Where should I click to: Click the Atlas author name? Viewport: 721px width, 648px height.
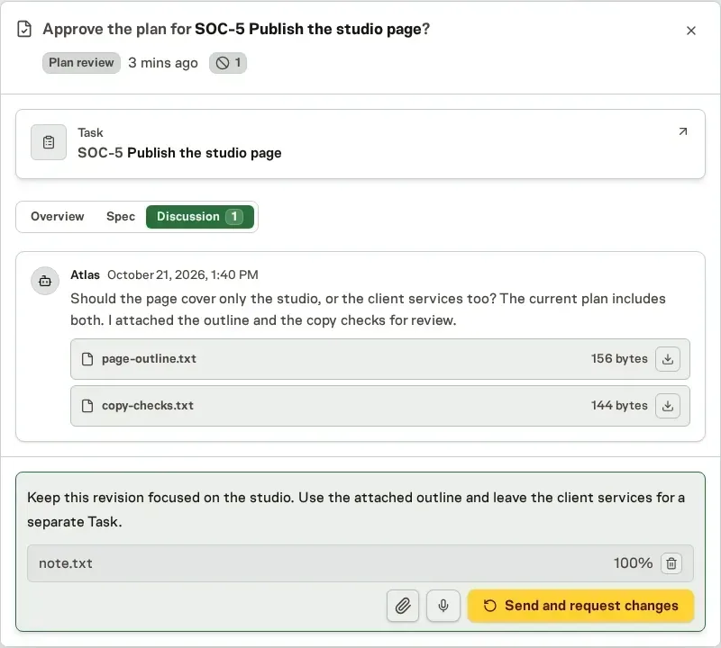click(85, 274)
